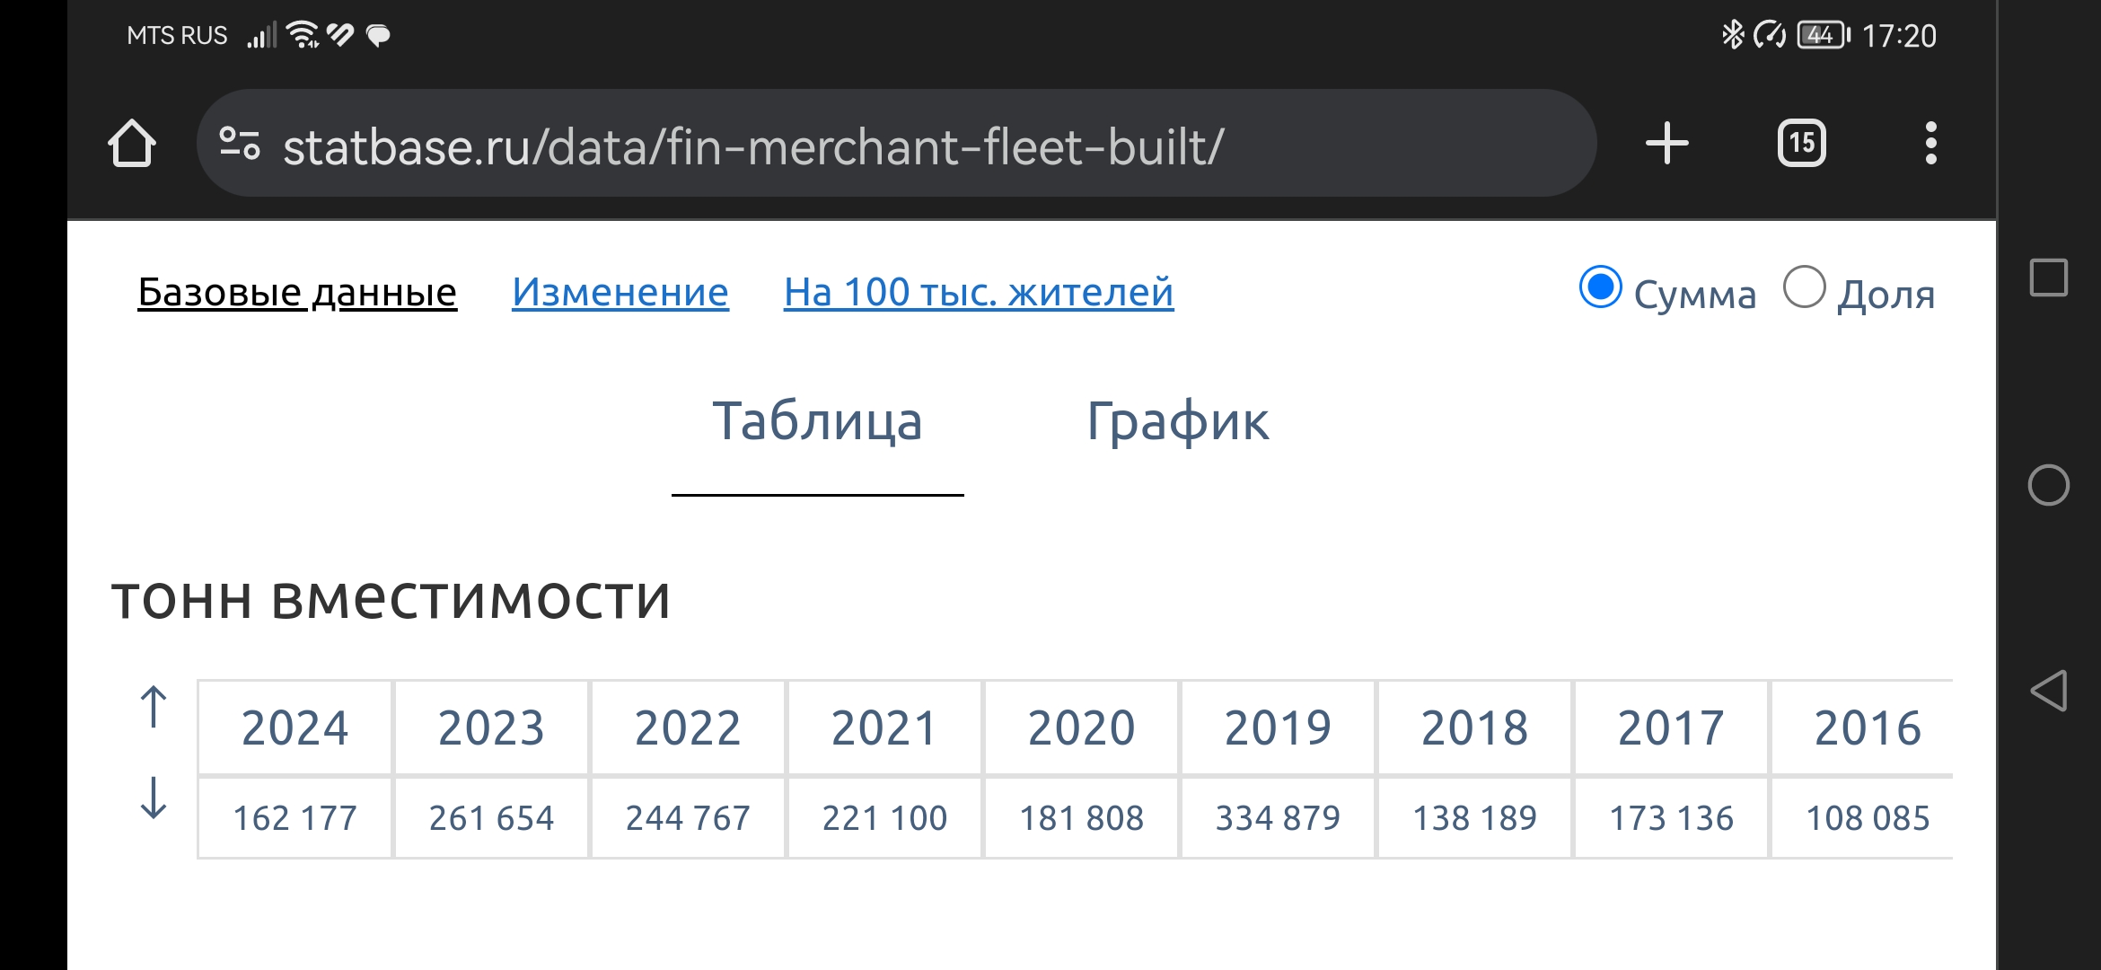
Task: Select the Сумма radio option
Action: tap(1600, 288)
